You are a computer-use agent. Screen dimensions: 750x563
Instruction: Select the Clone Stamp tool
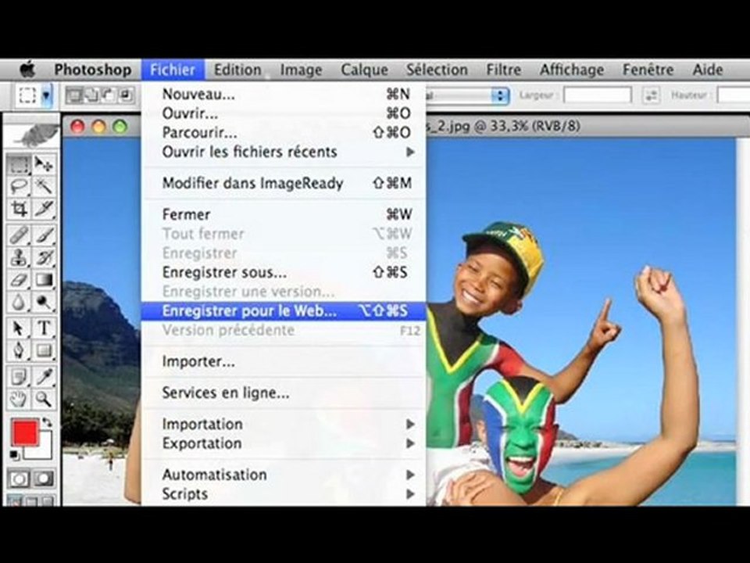[x=19, y=257]
